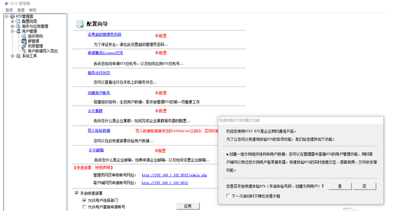
Task: Click the RTX 管理器 title bar icon
Action: click(x=7, y=4)
